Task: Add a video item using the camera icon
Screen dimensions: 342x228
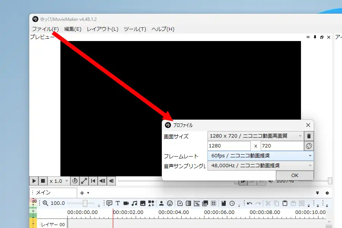Action: 126,203
